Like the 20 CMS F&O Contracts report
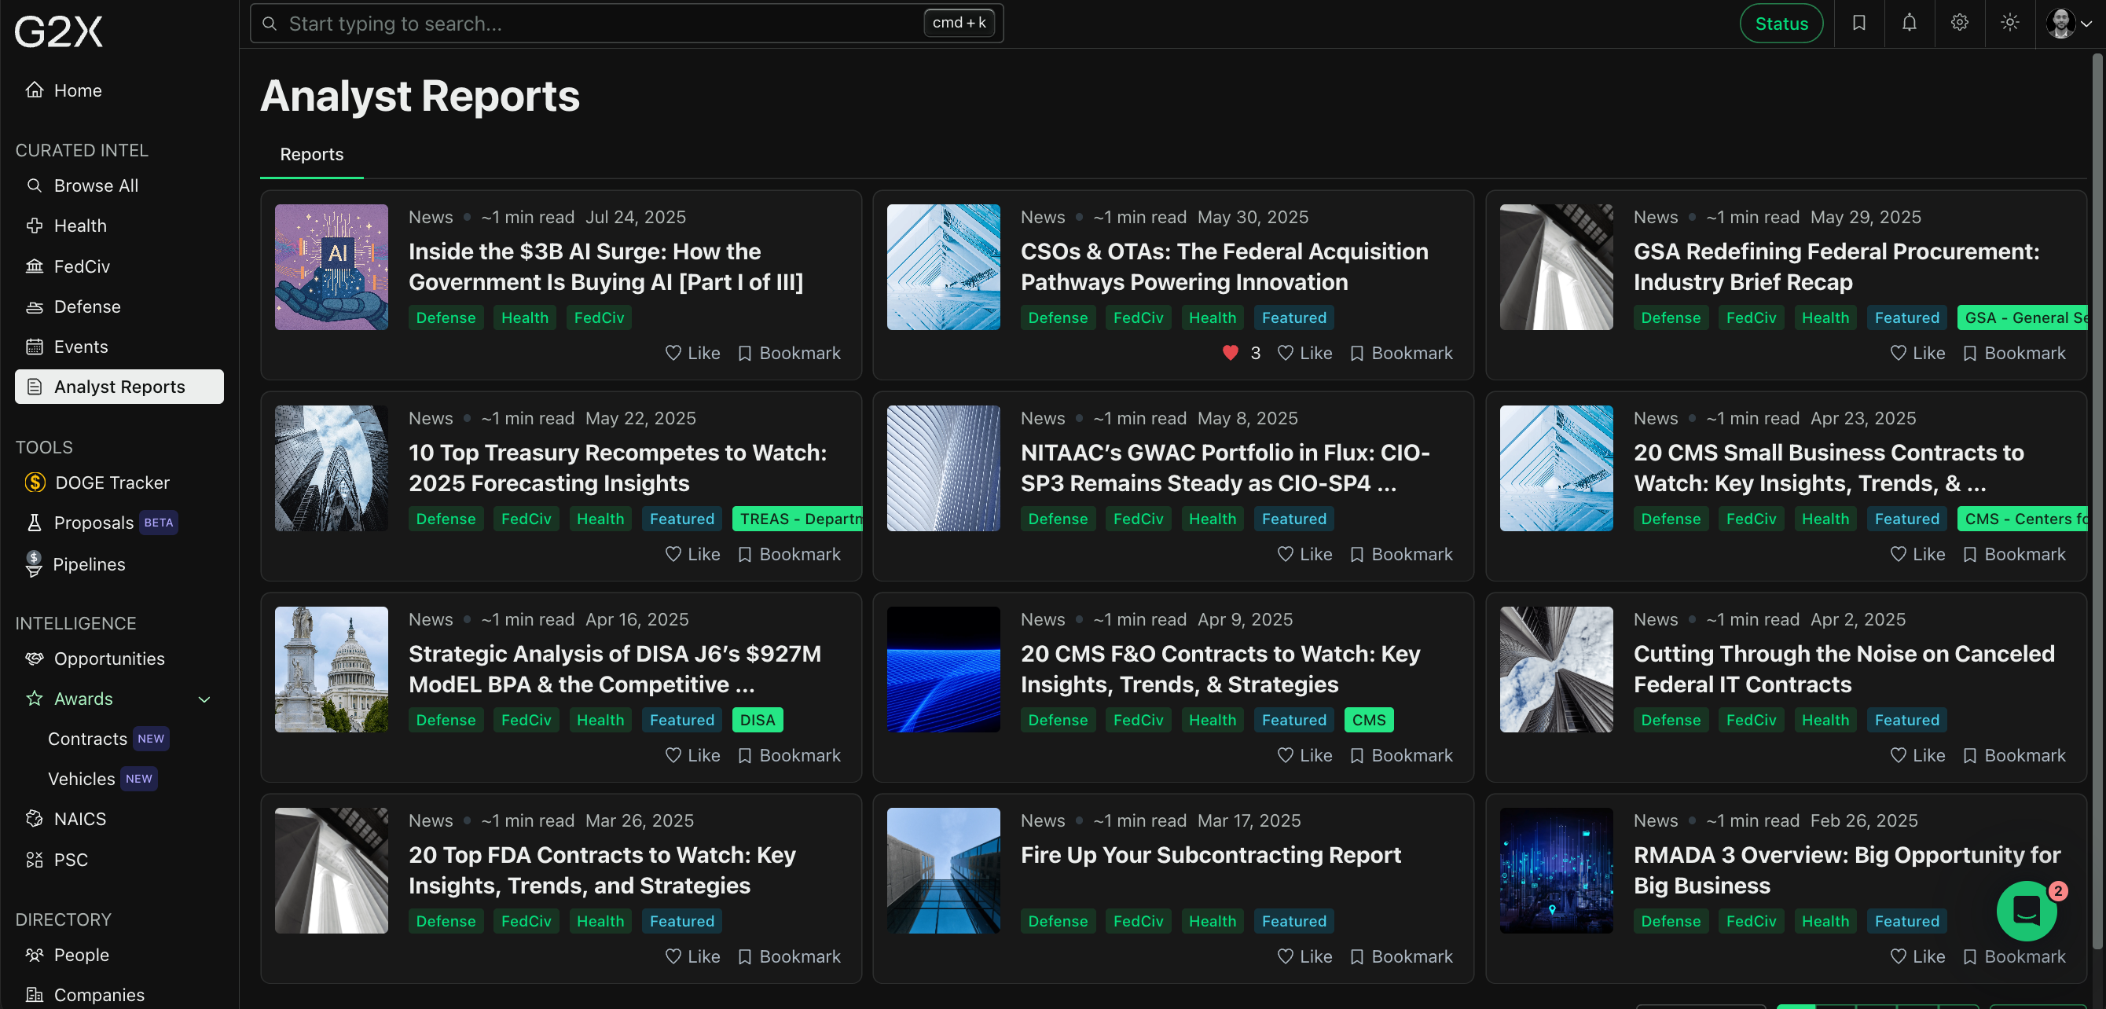 (x=1304, y=755)
